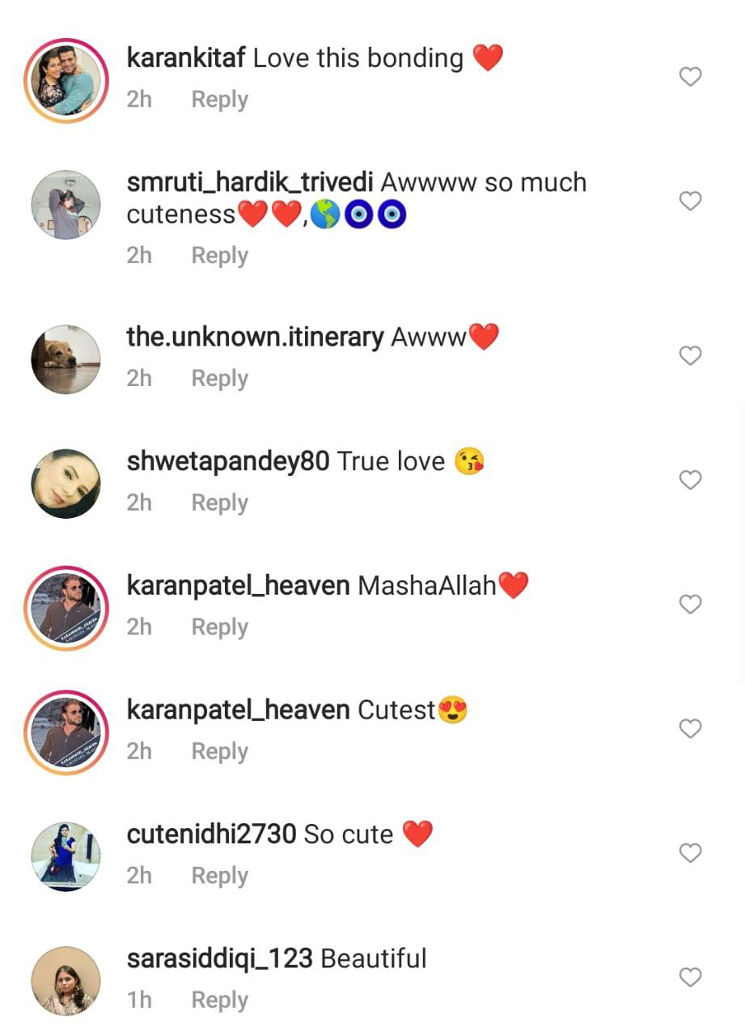
Task: Heart the MashaAllah comment by karanpatel_heaven
Action: point(690,605)
